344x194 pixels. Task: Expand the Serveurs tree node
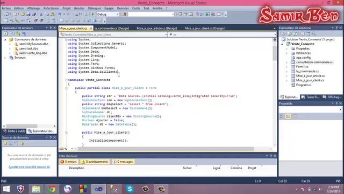point(5,58)
